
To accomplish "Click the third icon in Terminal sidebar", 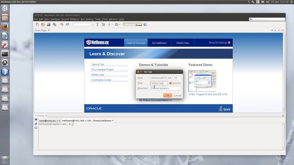I will tap(36, 128).
